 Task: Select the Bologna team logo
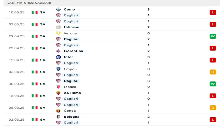[58, 116]
